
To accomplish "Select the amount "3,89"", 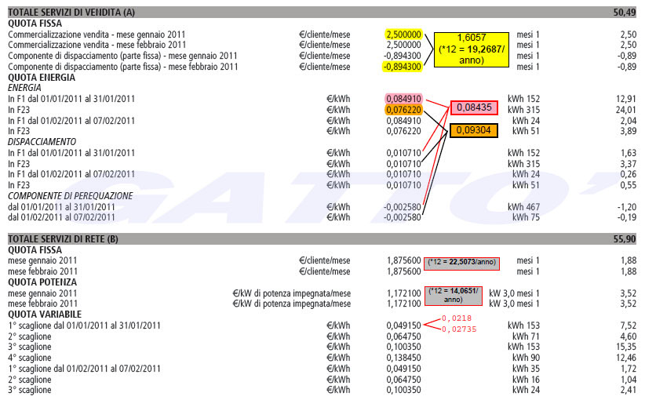I will coord(629,131).
